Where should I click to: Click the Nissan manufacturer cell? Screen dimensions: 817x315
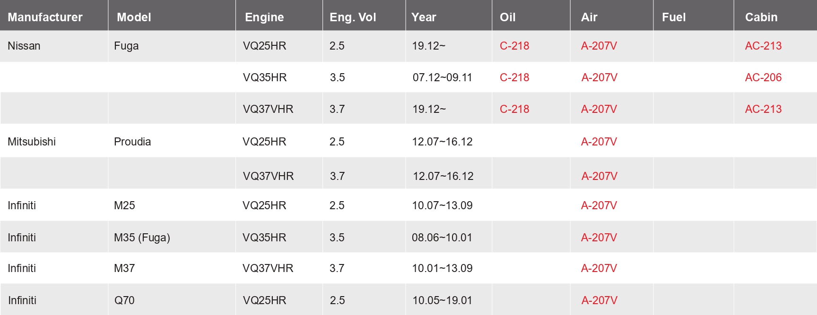tap(24, 46)
